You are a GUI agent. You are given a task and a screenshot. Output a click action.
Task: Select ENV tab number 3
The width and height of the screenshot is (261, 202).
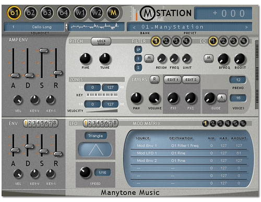tap(34, 123)
